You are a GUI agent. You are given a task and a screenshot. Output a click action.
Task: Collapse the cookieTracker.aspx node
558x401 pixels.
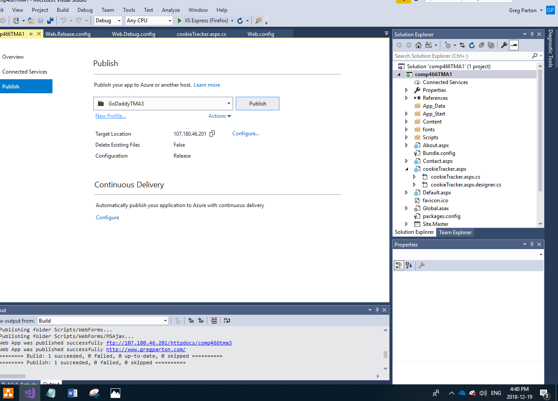point(406,169)
